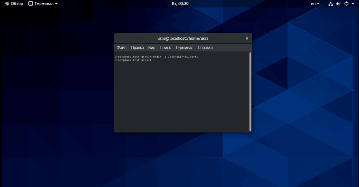The height and width of the screenshot is (187, 359).
Task: Click the mkdir -p /etc/pki/tls/certs command text
Action: coord(175,57)
